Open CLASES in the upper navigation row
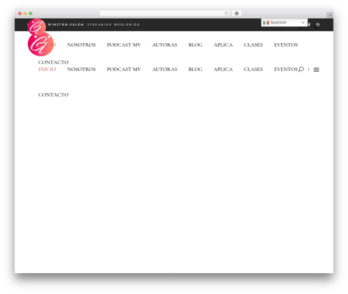 pyautogui.click(x=253, y=44)
